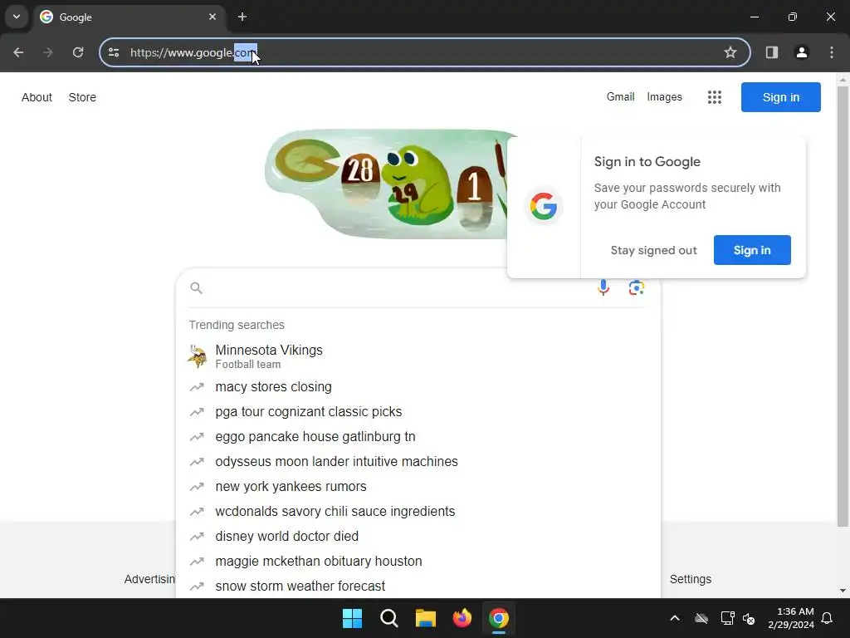Open the Chrome profile icon
This screenshot has height=638, width=850.
click(x=802, y=52)
